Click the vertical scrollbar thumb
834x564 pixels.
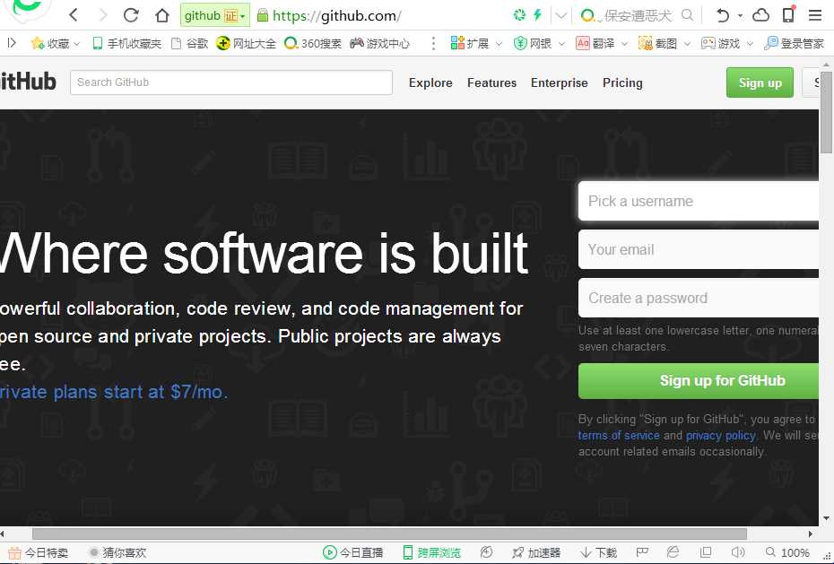click(x=827, y=111)
